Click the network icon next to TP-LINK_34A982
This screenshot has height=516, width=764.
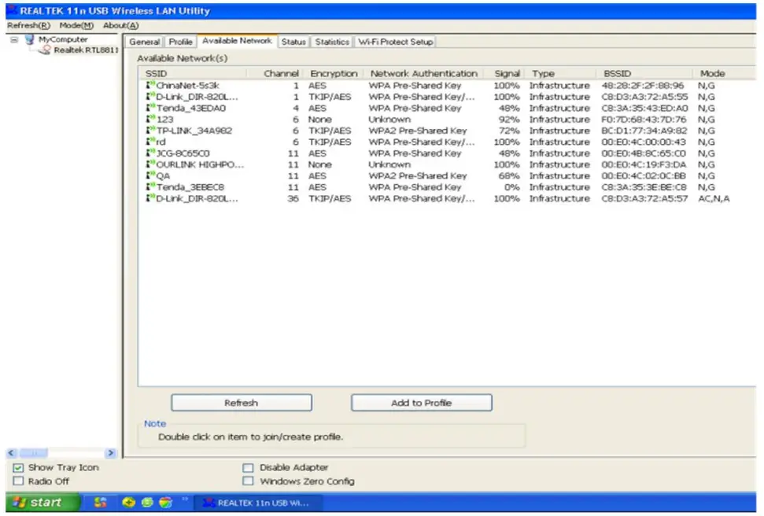pyautogui.click(x=150, y=130)
